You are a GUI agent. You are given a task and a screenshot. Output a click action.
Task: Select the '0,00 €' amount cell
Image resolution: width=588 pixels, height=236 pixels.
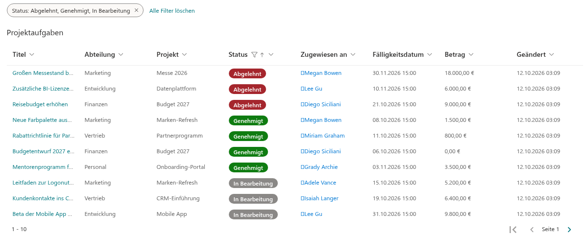[453, 151]
